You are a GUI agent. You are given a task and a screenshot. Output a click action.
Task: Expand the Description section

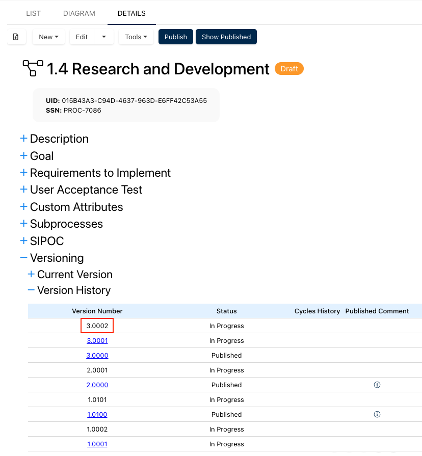[x=23, y=139]
